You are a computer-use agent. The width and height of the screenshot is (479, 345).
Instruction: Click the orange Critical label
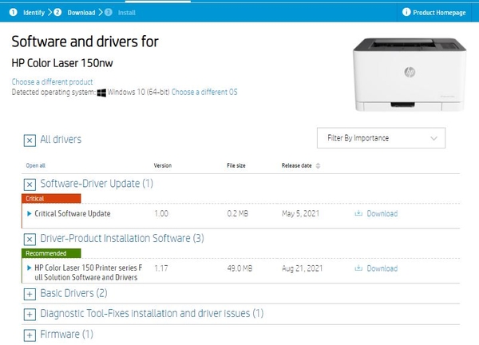[x=51, y=198]
